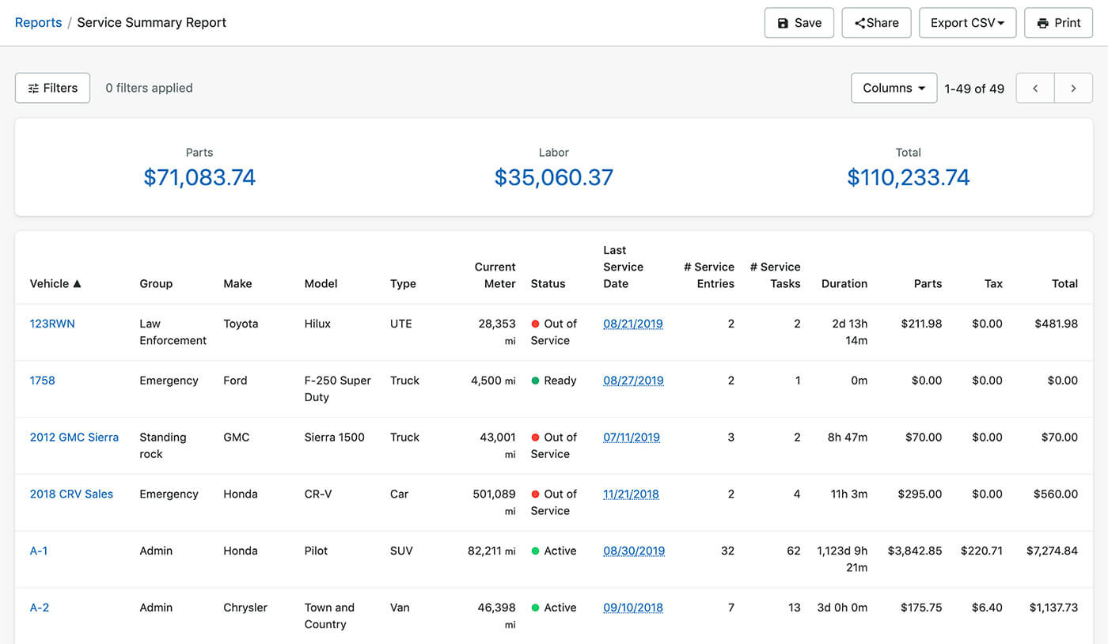Open vehicle A-2 link
The height and width of the screenshot is (644, 1108).
[40, 608]
